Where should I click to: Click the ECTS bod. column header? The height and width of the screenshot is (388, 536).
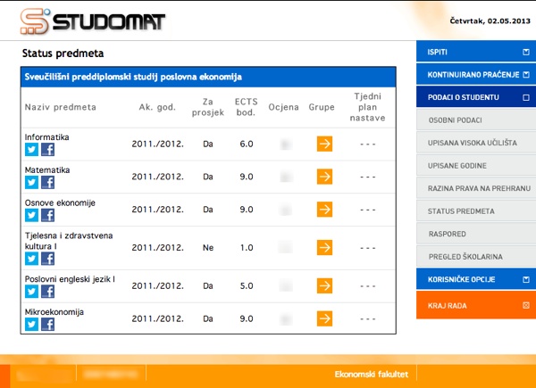(247, 107)
